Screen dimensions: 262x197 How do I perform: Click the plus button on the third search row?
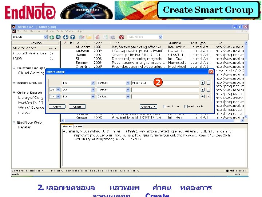click(203, 96)
